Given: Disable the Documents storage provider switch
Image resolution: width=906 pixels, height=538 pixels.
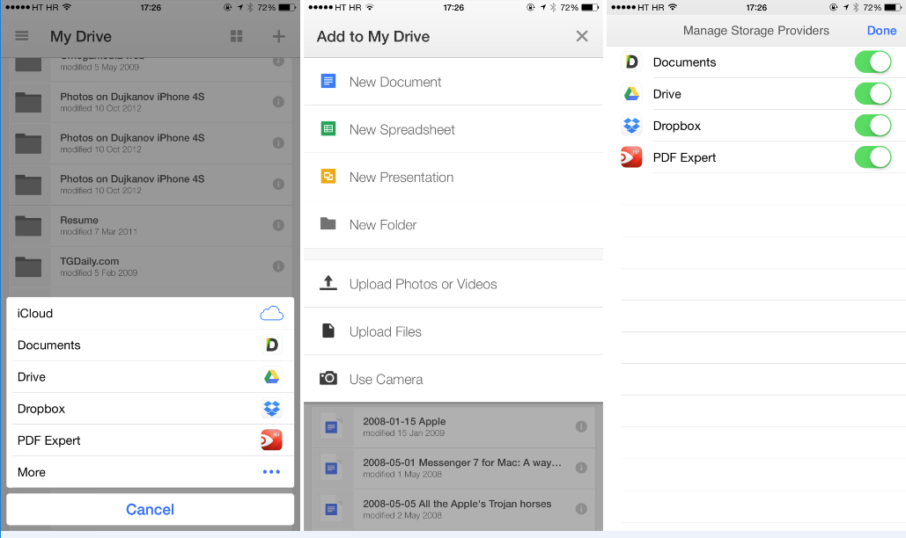Looking at the screenshot, I should click(873, 62).
